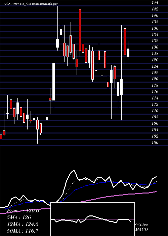This screenshot has width=168, height=236.
Task: Click the 5MA : 126 readout
Action: (x=19, y=217)
